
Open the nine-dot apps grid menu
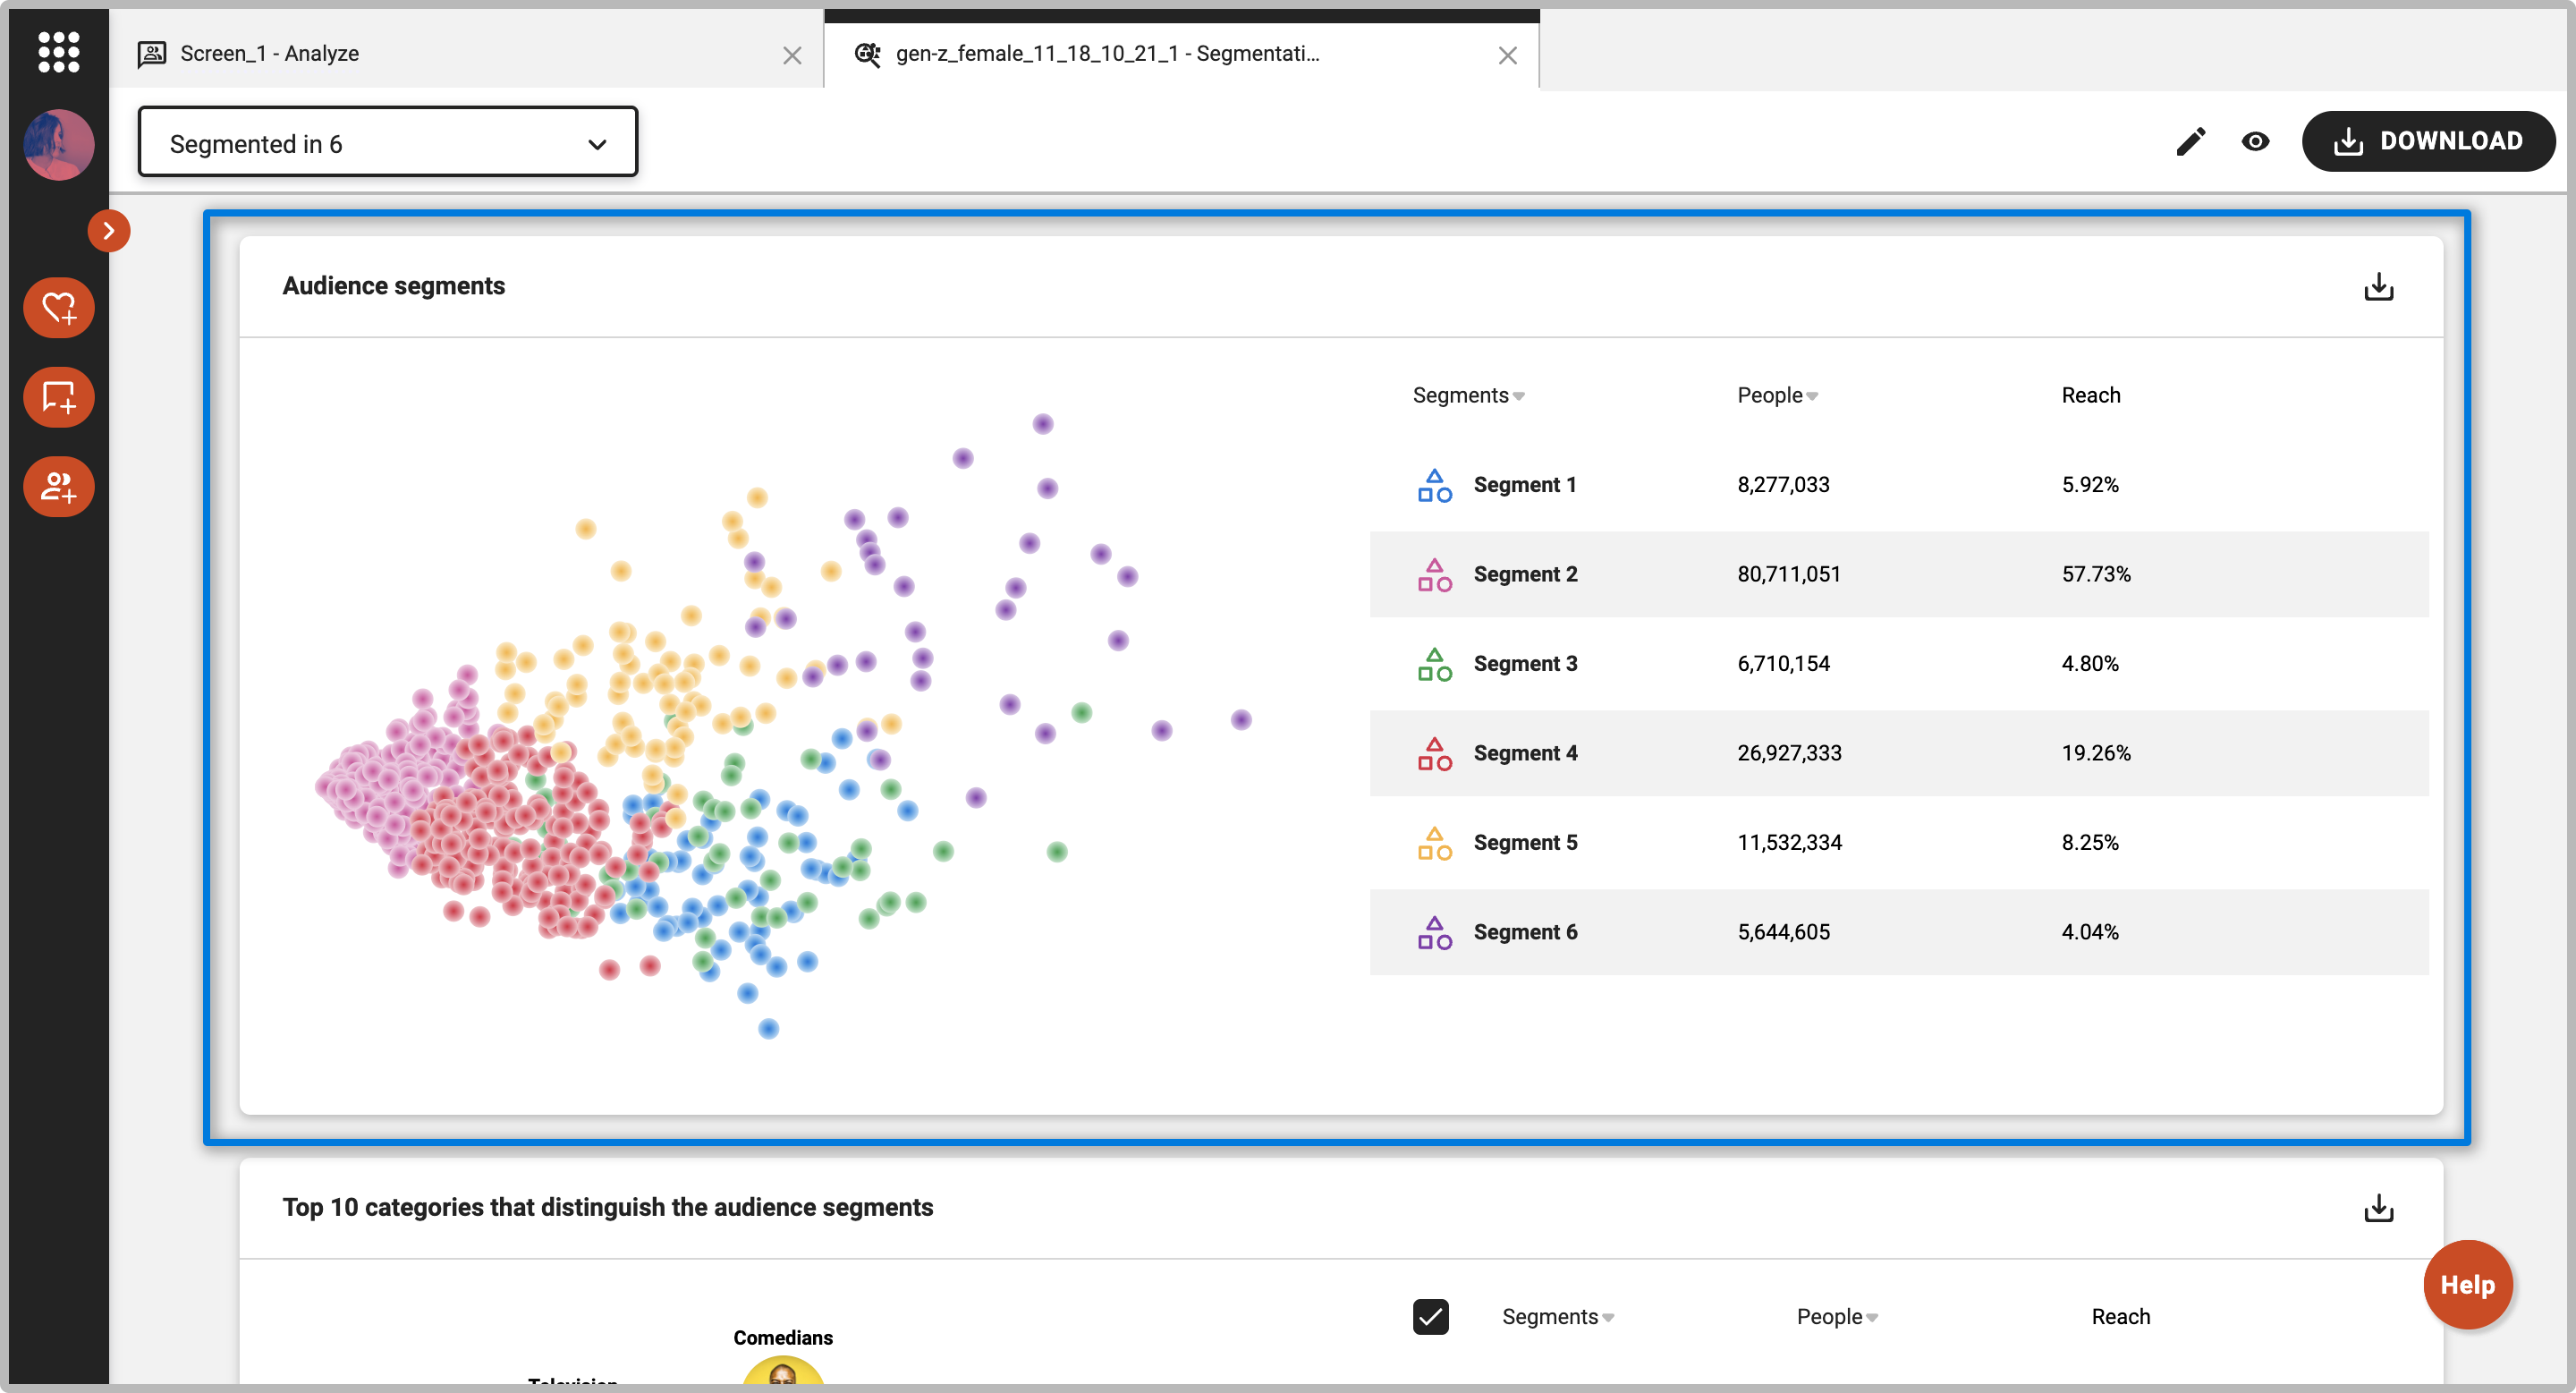tap(58, 52)
